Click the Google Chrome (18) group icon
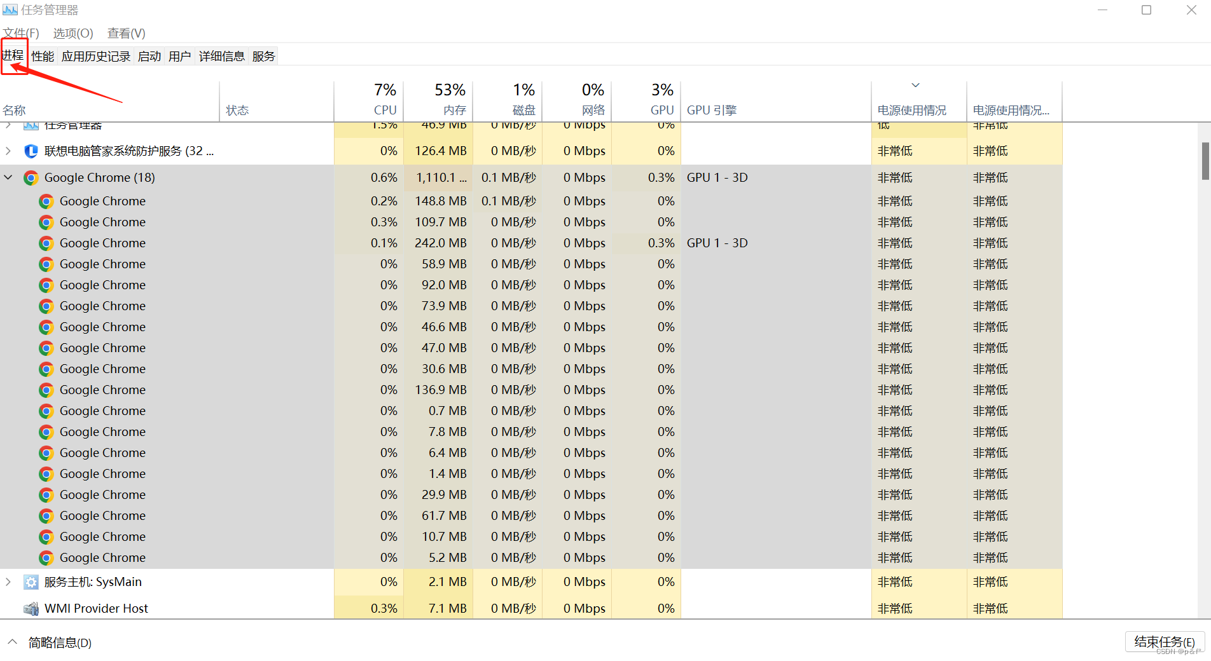1211x661 pixels. tap(31, 178)
